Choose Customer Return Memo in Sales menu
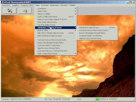 56,40
